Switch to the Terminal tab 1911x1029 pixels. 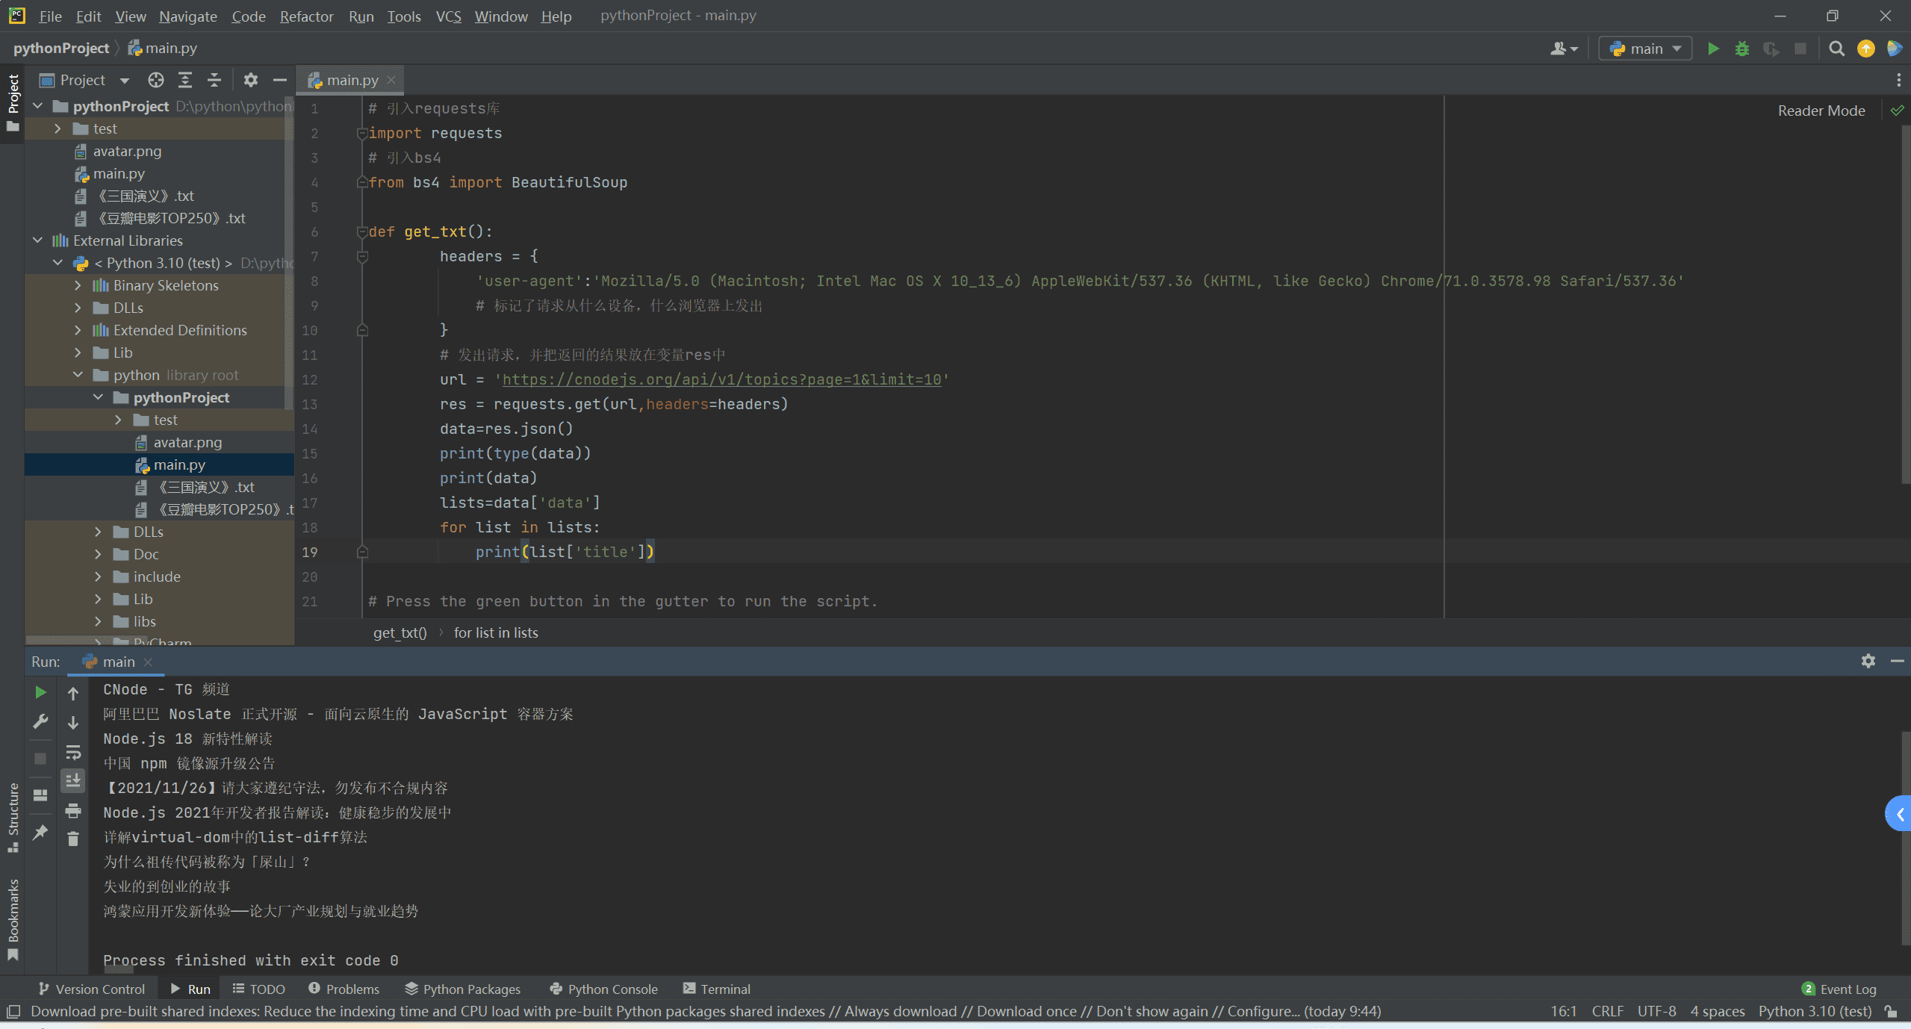coord(716,989)
